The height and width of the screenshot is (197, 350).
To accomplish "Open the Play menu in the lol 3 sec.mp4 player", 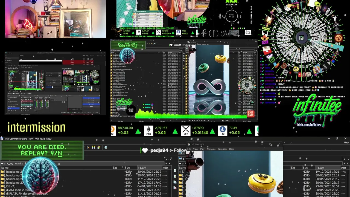I will point(202,149).
